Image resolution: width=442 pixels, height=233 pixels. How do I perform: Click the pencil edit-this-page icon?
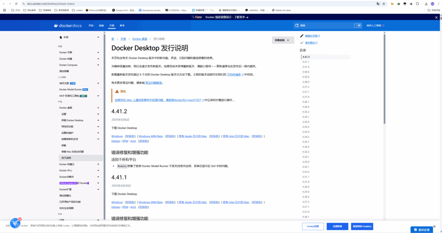click(x=302, y=36)
